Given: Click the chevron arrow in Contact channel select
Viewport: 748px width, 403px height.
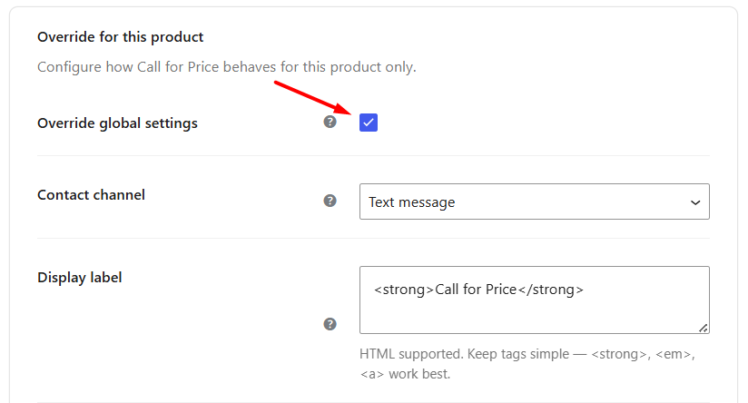Looking at the screenshot, I should point(695,202).
